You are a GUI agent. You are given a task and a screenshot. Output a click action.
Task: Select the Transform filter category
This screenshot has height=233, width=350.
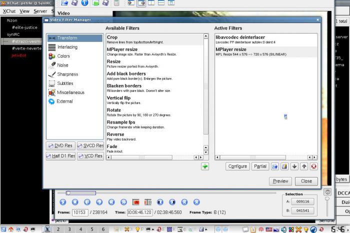[x=75, y=38]
